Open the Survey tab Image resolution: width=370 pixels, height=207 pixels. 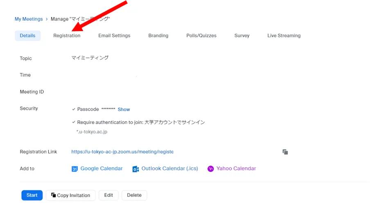pyautogui.click(x=241, y=36)
